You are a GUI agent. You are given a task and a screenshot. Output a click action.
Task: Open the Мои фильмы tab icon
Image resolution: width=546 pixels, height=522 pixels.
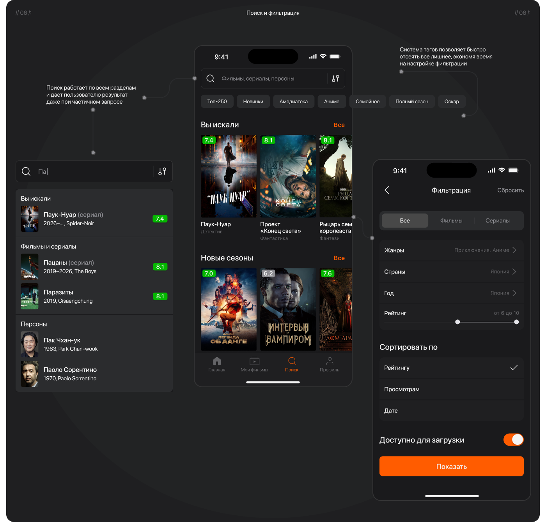(x=254, y=361)
